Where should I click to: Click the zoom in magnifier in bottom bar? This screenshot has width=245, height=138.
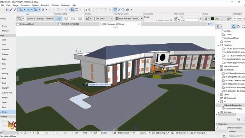click(25, 133)
